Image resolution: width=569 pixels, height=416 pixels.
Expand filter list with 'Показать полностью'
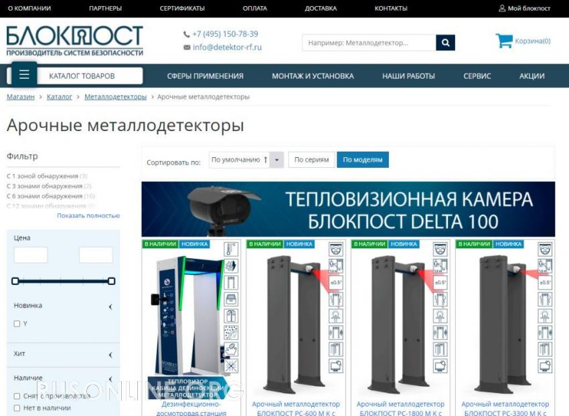click(88, 216)
